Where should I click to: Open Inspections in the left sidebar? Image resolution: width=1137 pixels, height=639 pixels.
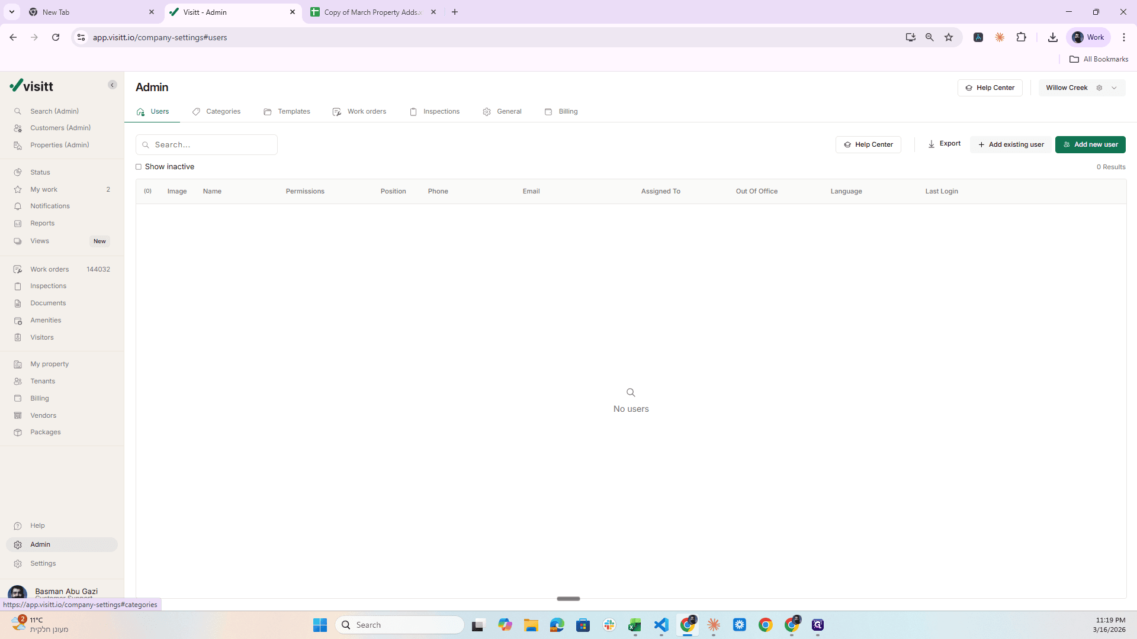coord(48,286)
